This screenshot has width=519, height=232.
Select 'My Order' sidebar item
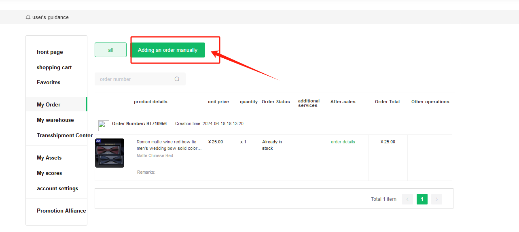coord(49,104)
